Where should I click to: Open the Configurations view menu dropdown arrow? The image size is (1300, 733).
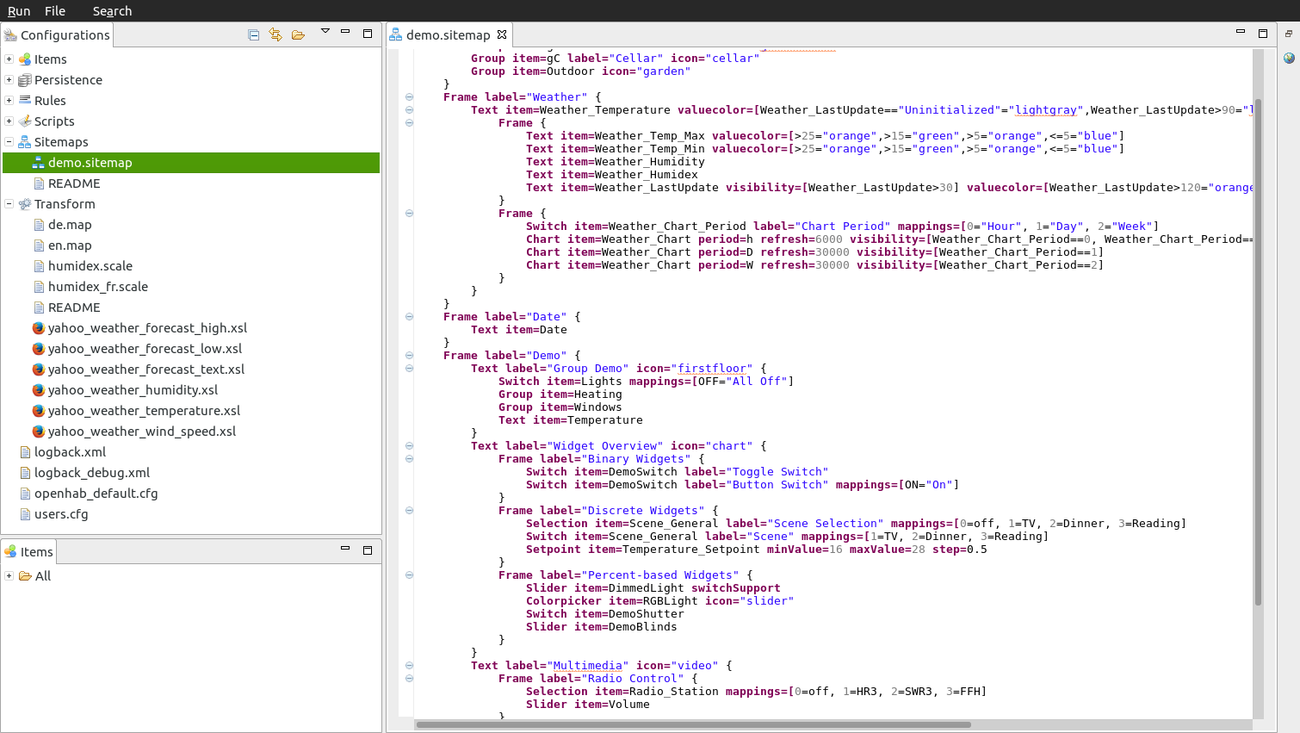pos(325,32)
